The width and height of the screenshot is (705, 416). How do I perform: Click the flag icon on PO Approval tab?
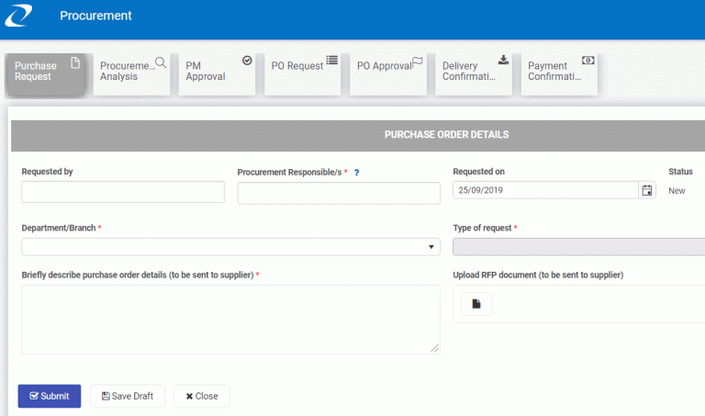tap(418, 61)
